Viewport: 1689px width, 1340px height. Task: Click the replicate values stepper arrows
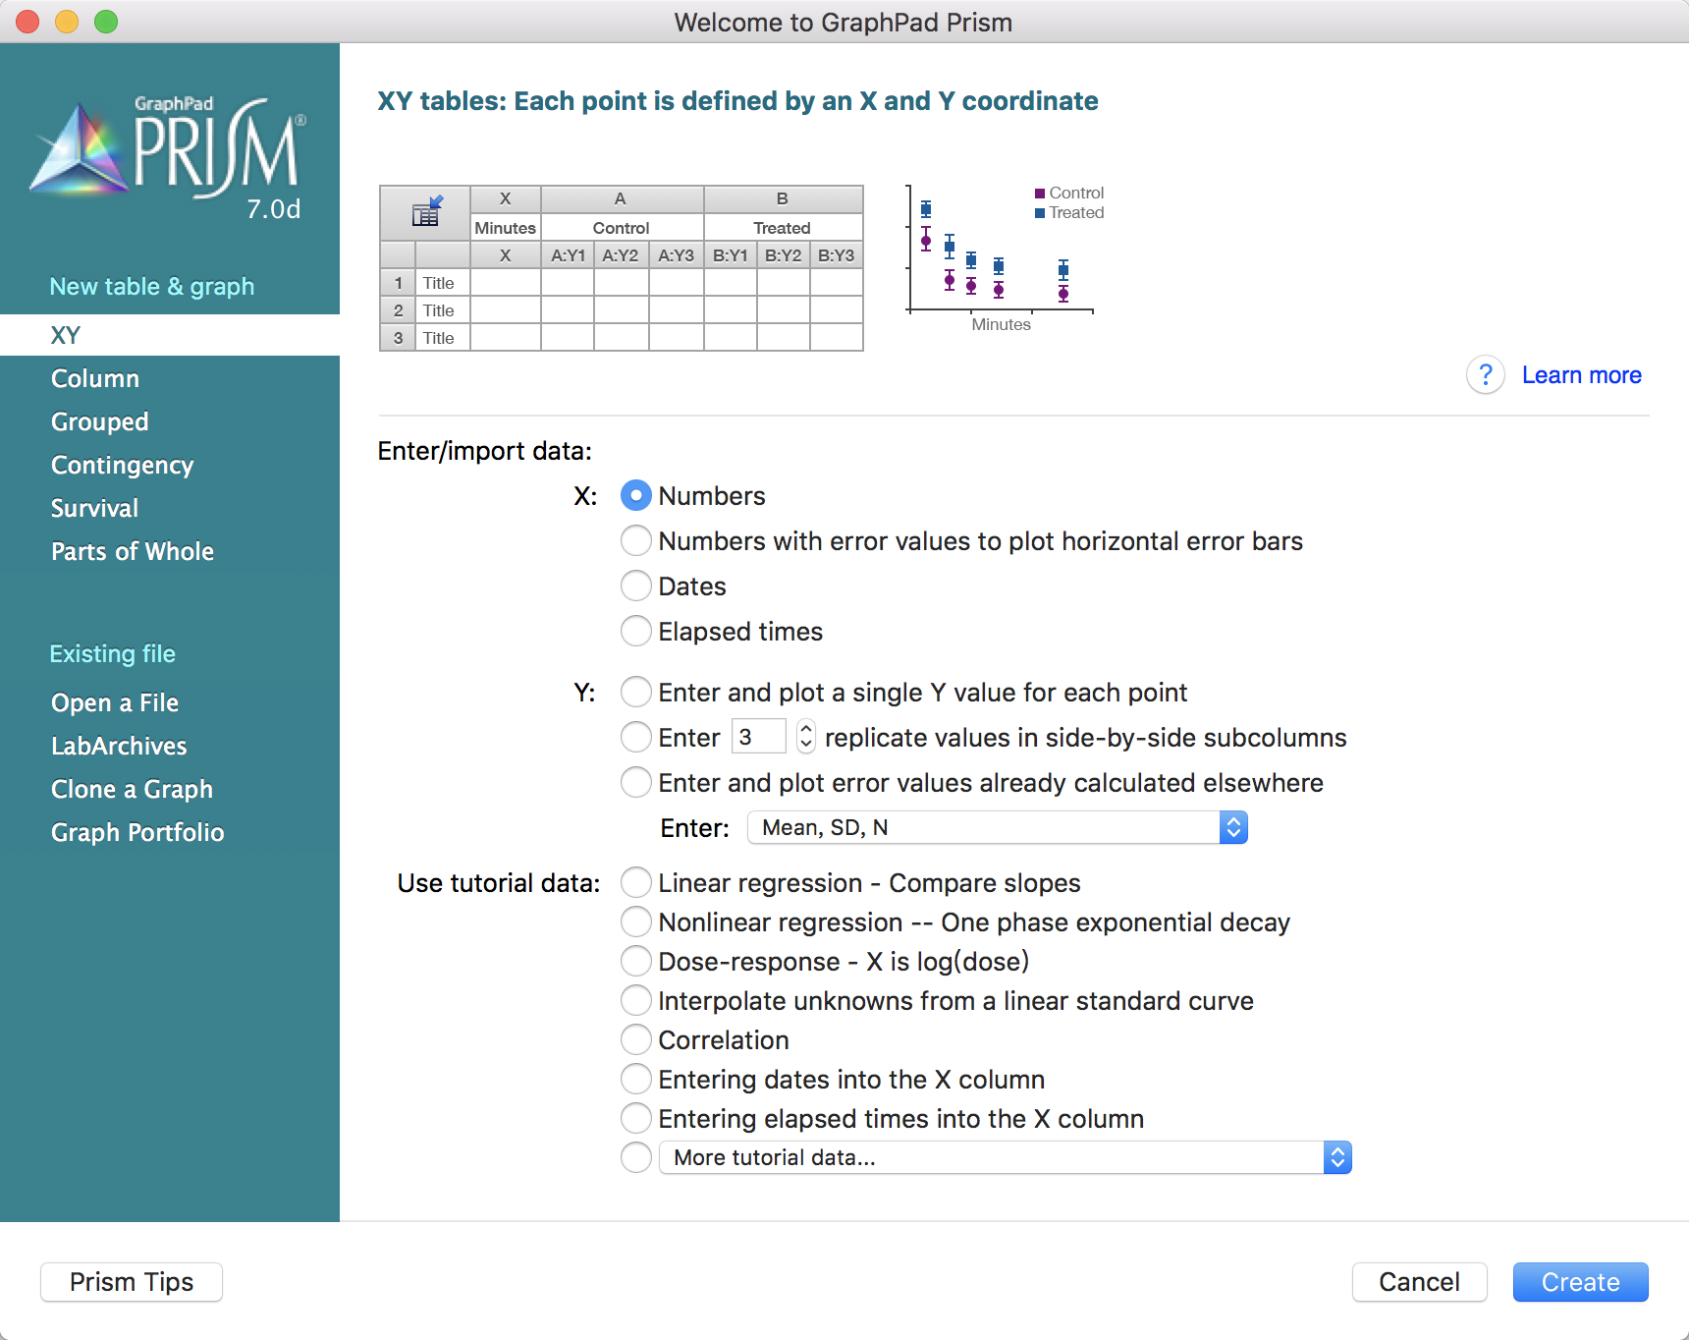806,737
